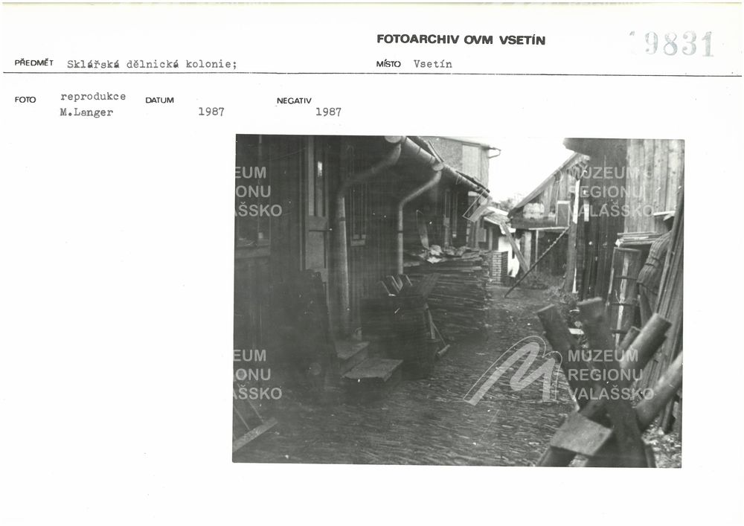Click the DATUM field label

159,100
